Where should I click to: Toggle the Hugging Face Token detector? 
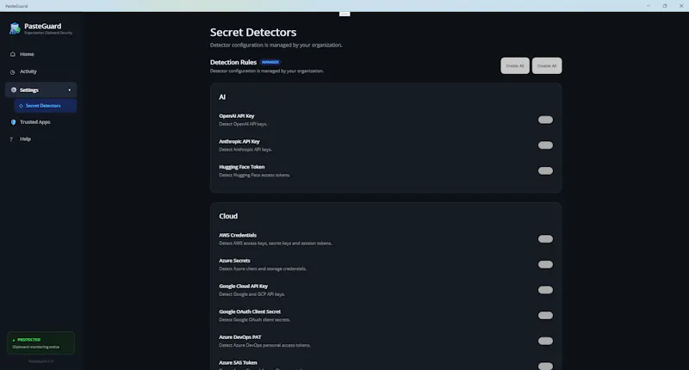pyautogui.click(x=545, y=170)
